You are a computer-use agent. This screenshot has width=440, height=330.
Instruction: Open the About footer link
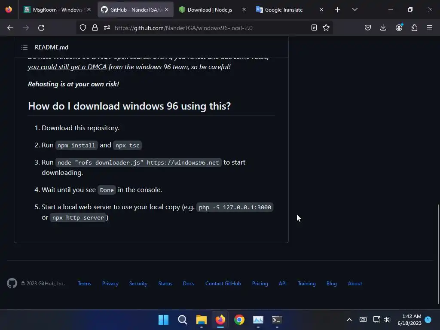tap(355, 284)
